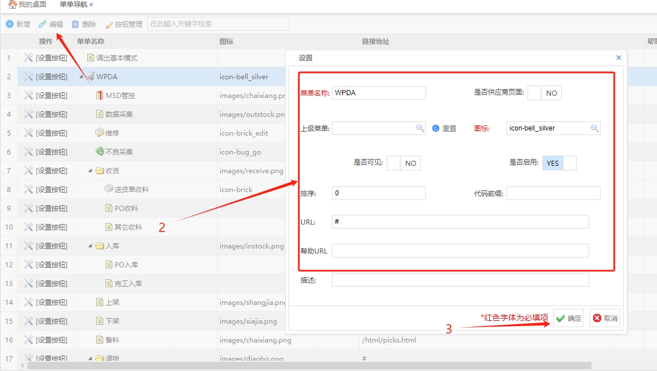
Task: Open 按钮管理 button management
Action: click(x=124, y=25)
